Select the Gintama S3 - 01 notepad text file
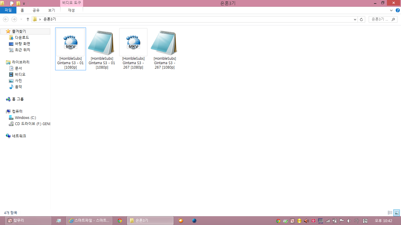The width and height of the screenshot is (401, 225). [x=102, y=49]
